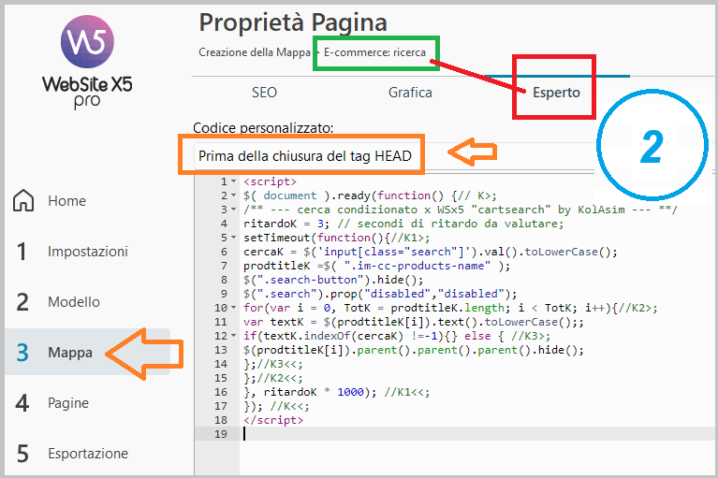Click the 'cerca condizionato' comment line

pos(461,210)
